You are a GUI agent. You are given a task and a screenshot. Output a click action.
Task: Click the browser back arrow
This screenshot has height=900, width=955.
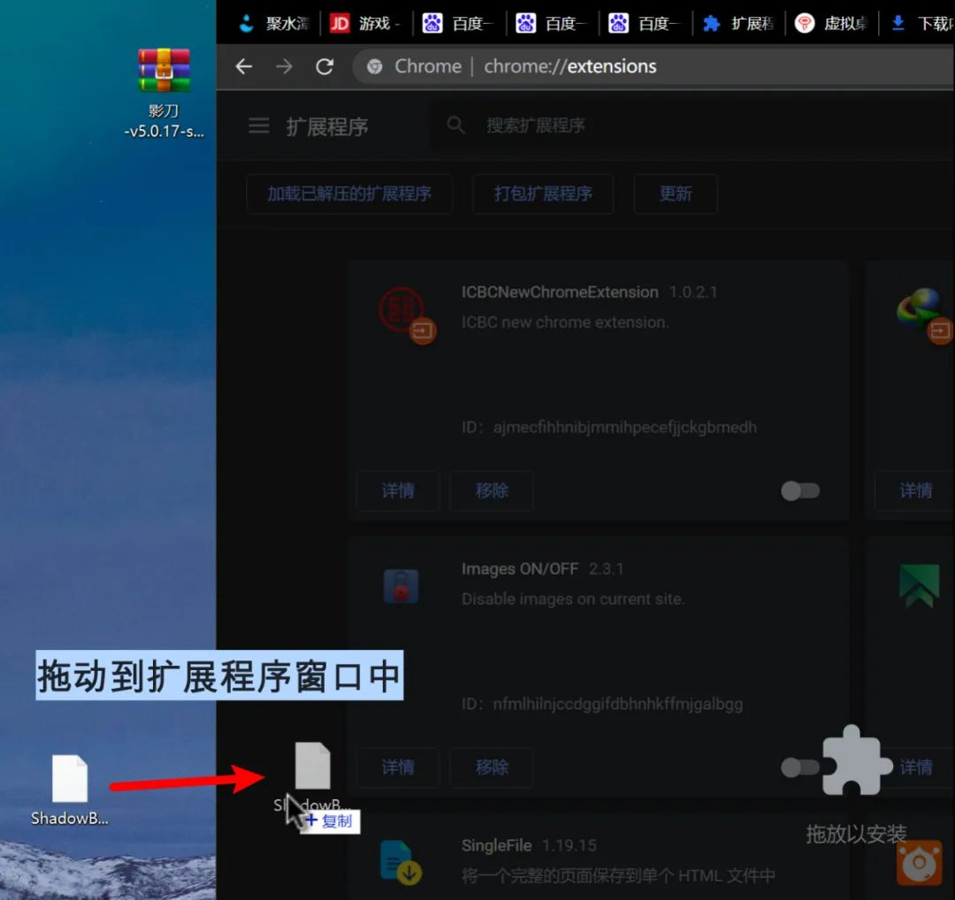[x=244, y=66]
